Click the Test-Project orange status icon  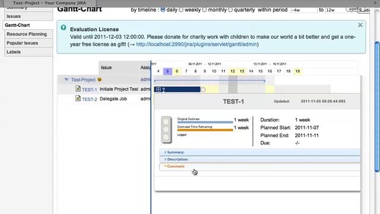(99, 79)
